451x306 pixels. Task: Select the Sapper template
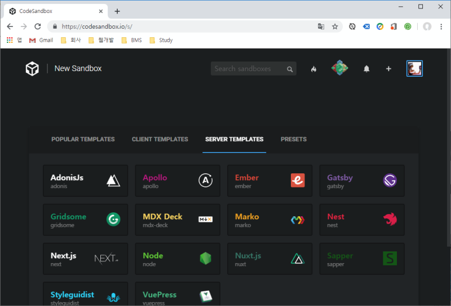click(x=362, y=259)
